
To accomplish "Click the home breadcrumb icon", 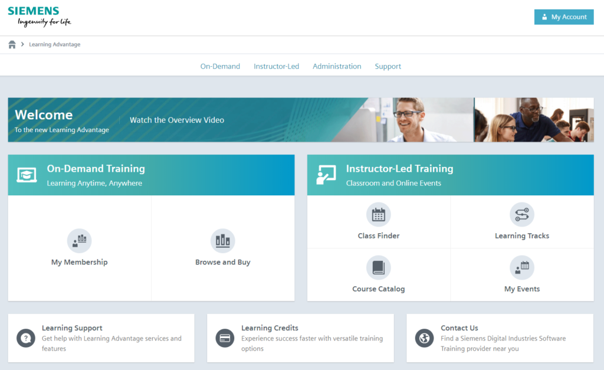I will 12,44.
